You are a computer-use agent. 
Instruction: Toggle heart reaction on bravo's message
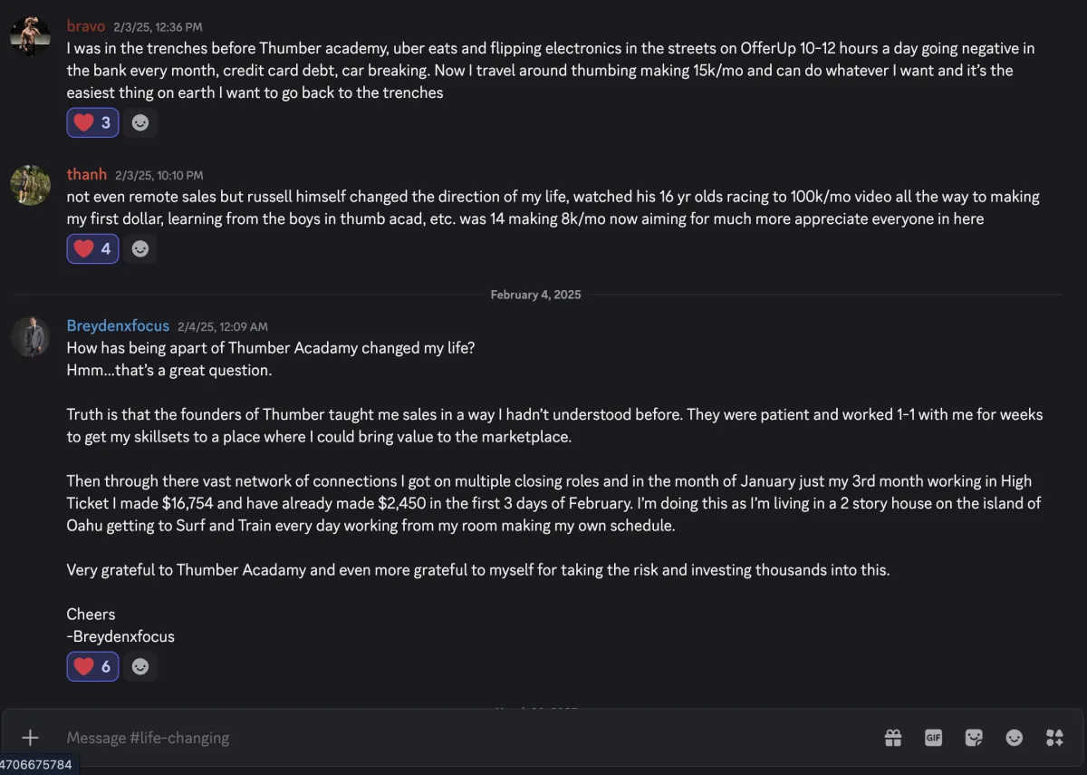click(92, 122)
